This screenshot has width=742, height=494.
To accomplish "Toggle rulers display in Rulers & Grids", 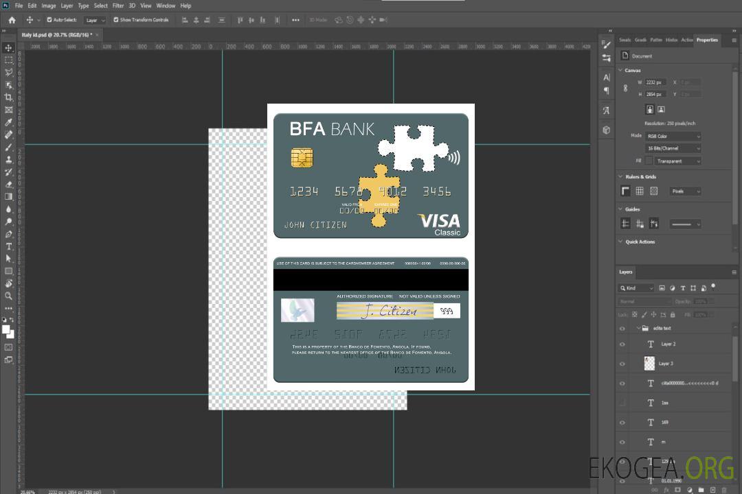I will coord(626,191).
